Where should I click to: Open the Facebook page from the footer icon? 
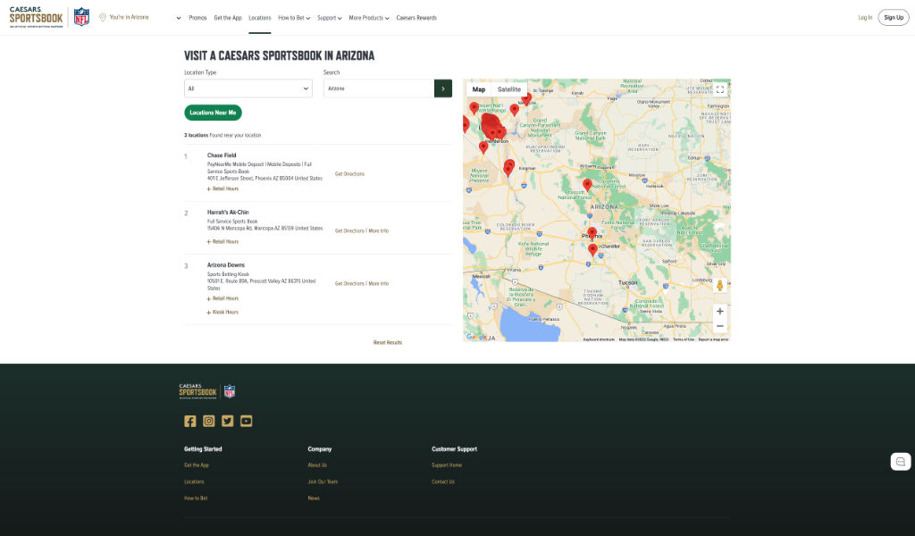[190, 421]
